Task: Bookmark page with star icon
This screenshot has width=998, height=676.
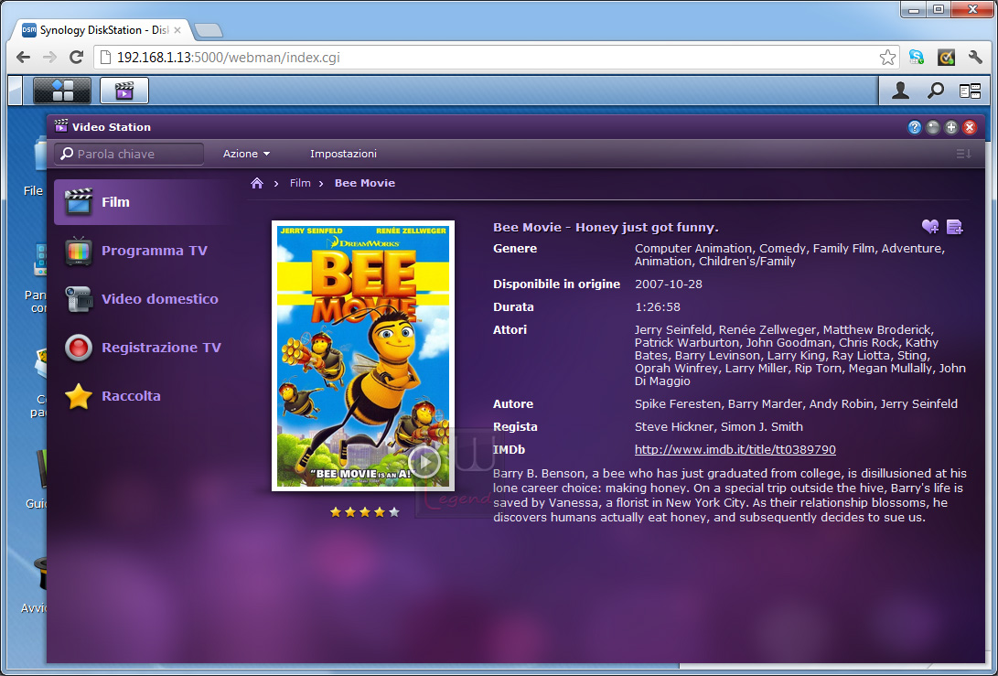Action: point(887,58)
